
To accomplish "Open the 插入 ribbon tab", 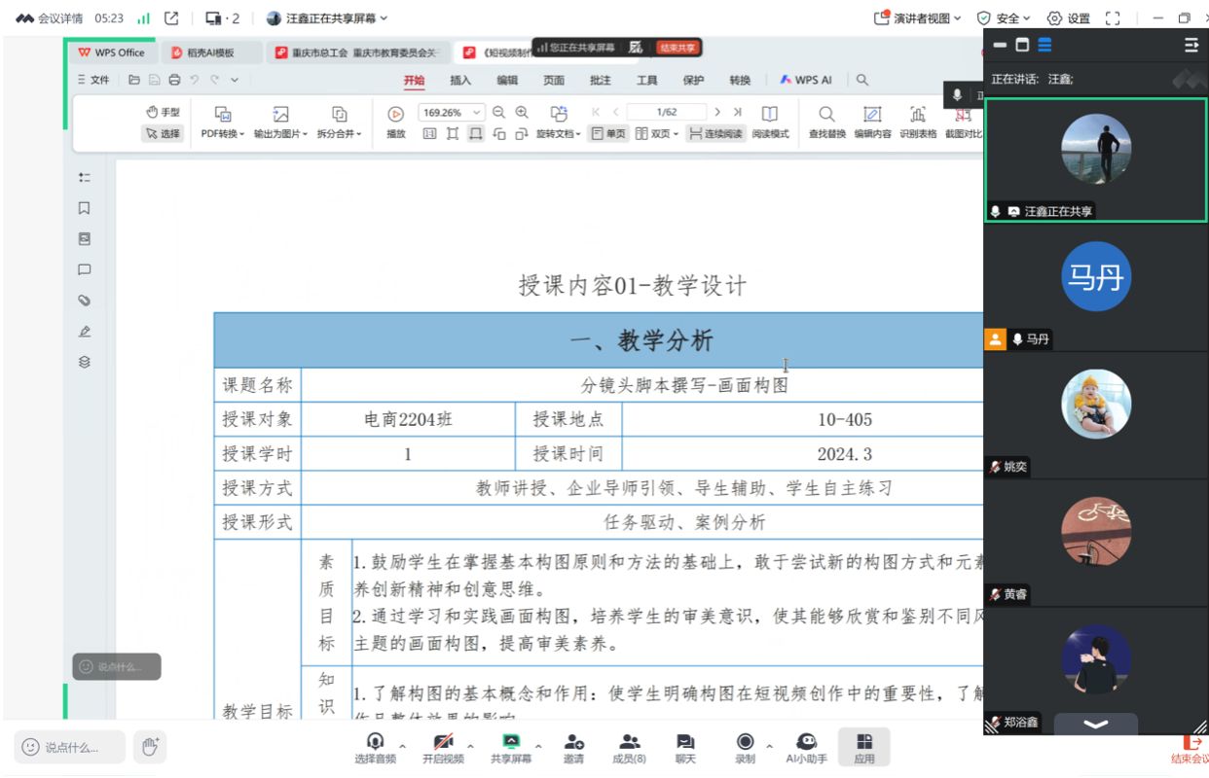I will point(460,81).
